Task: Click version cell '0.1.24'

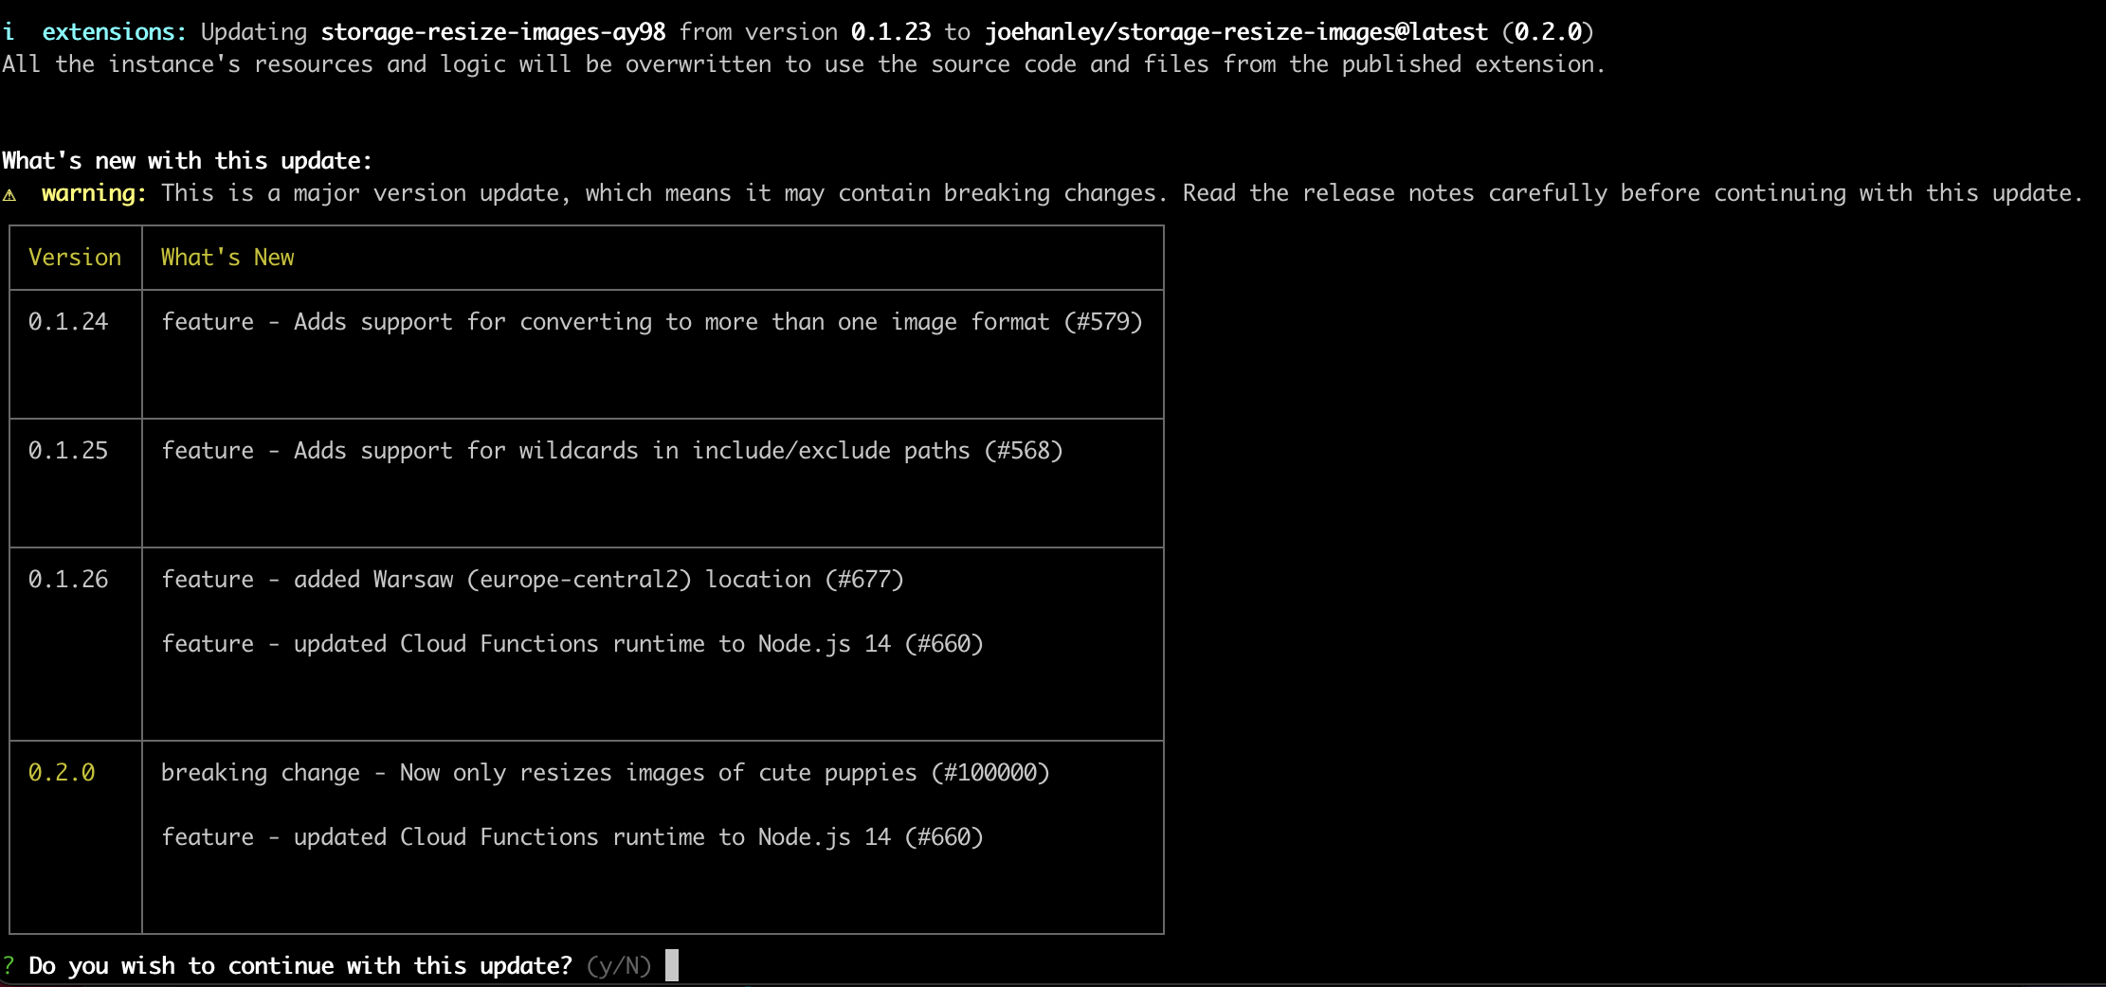Action: tap(68, 322)
